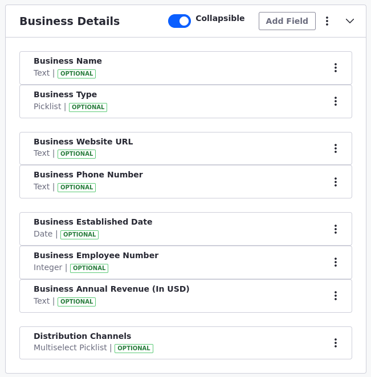
Task: Click the Add Field button
Action: click(x=287, y=21)
